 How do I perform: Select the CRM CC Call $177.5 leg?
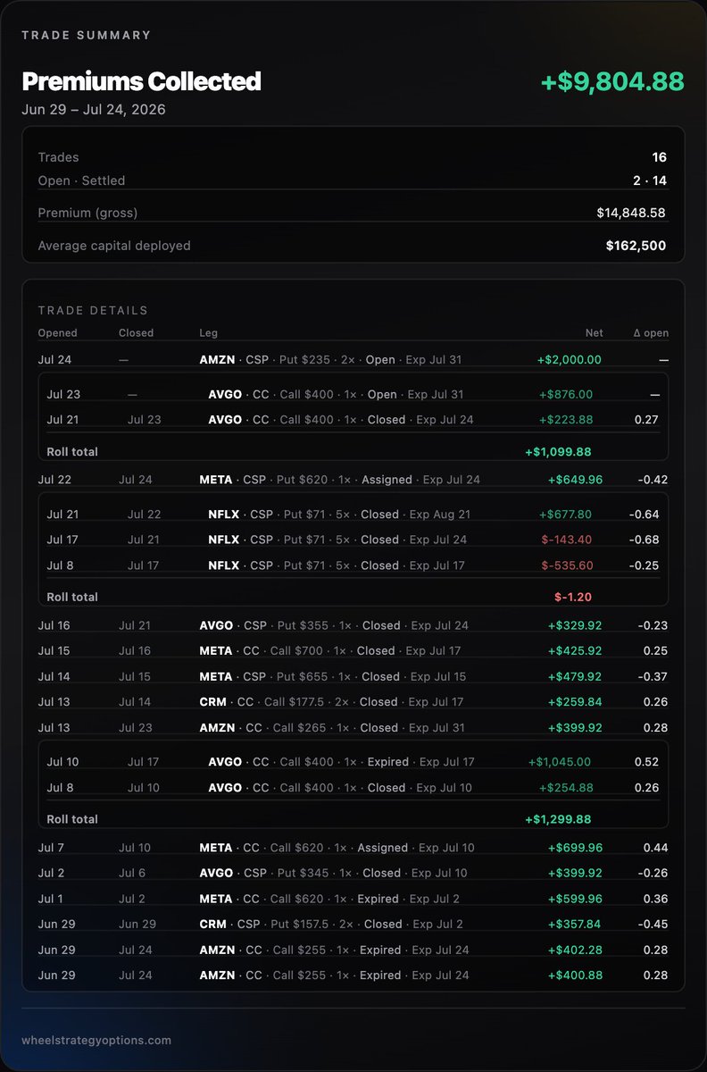(332, 702)
